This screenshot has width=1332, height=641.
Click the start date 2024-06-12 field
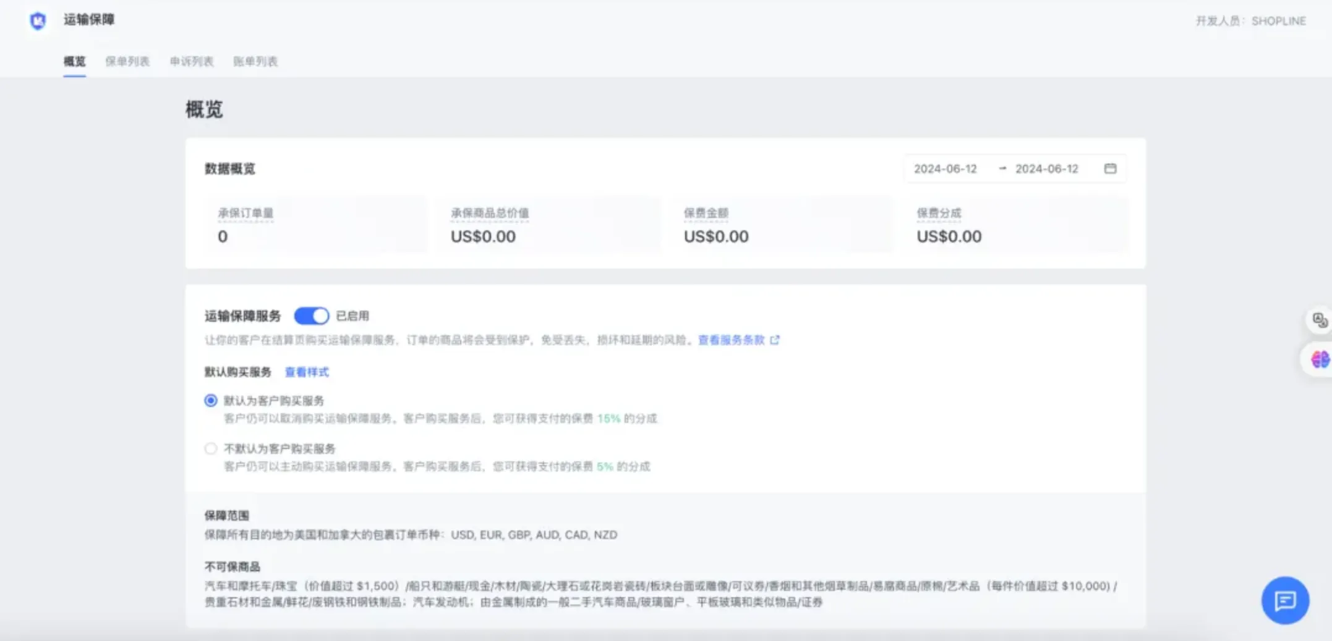coord(945,169)
